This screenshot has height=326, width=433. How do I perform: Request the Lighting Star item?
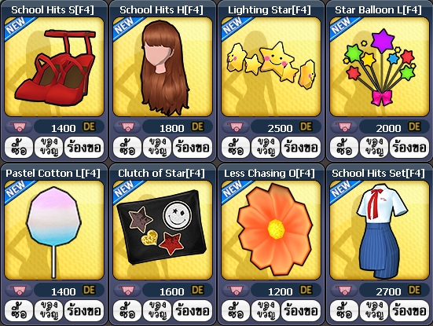[301, 148]
